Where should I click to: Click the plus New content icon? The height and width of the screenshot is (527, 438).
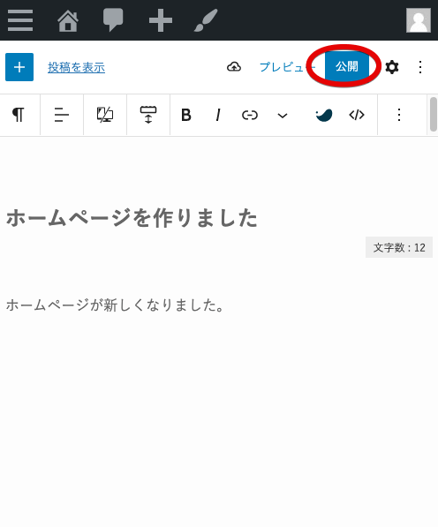click(161, 20)
